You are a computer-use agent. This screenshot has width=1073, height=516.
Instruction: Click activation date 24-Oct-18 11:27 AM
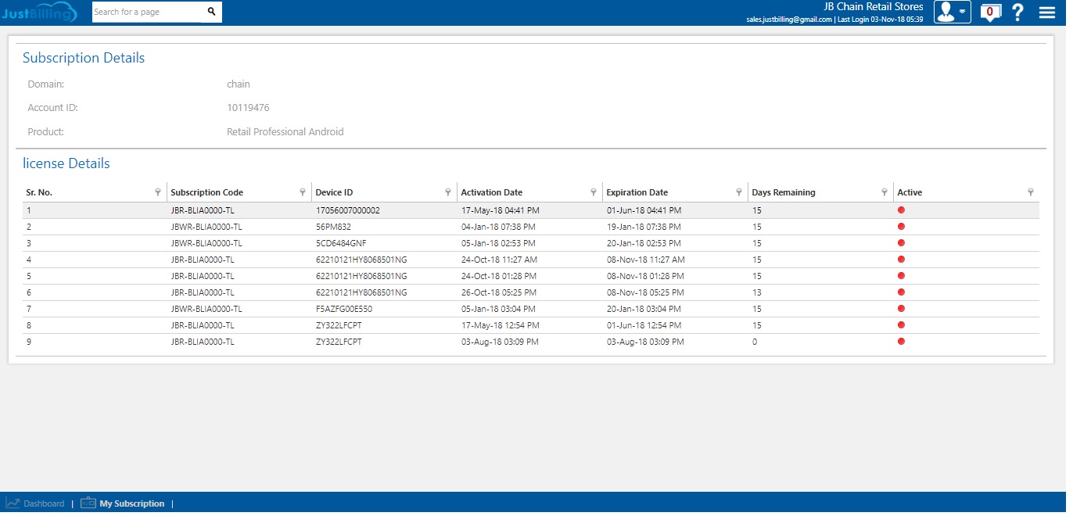click(x=499, y=260)
